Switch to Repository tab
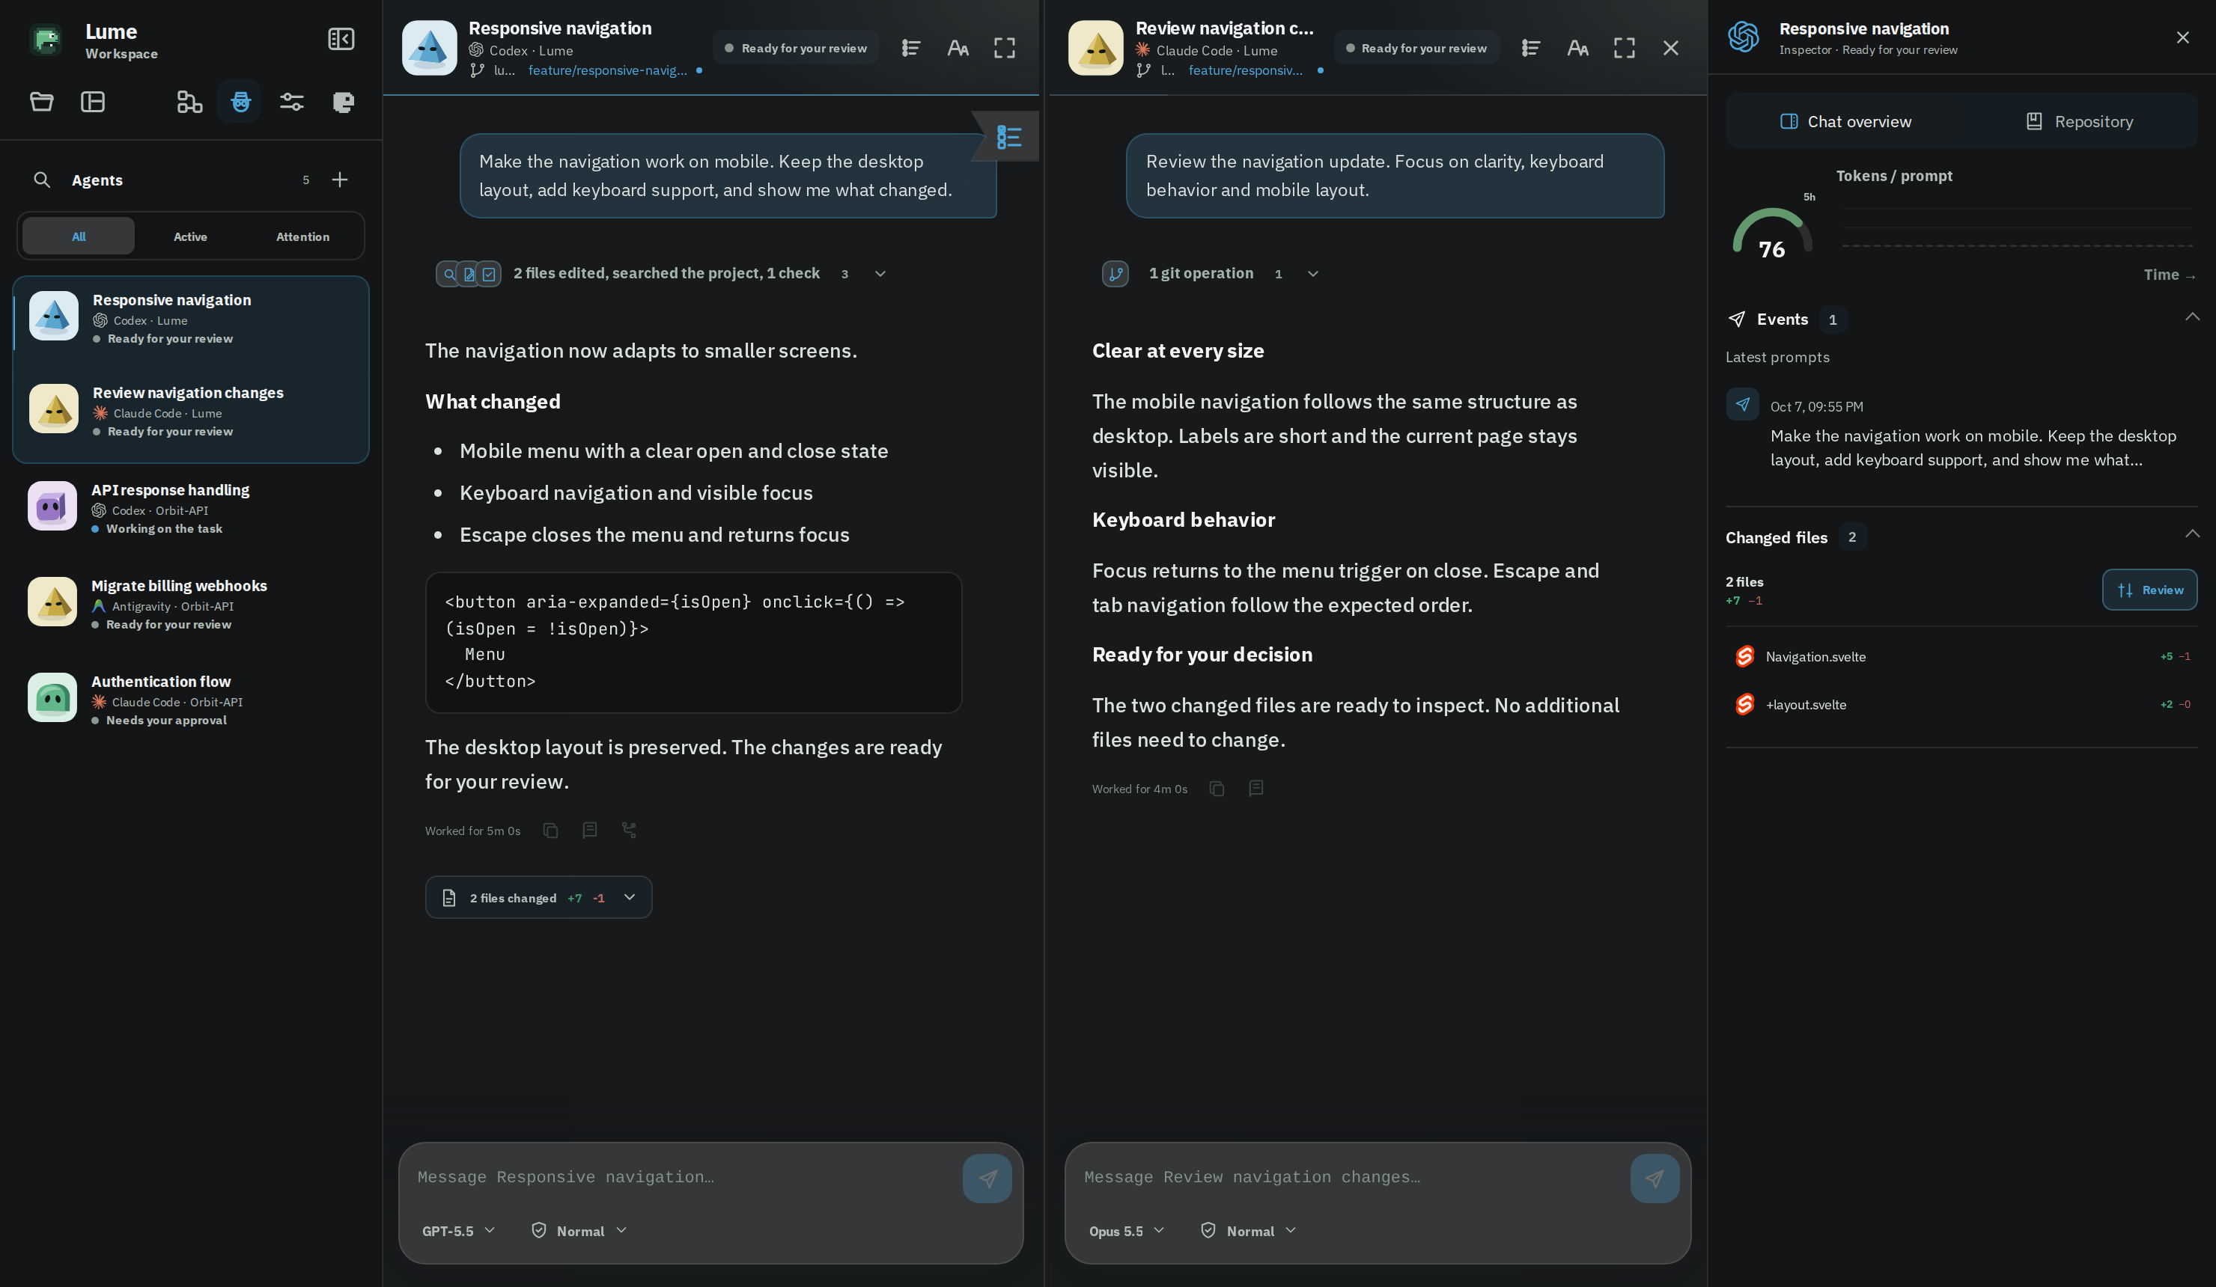2216x1287 pixels. click(x=2080, y=121)
